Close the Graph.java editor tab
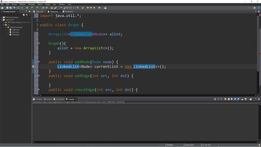The width and height of the screenshot is (261, 147). pos(60,11)
